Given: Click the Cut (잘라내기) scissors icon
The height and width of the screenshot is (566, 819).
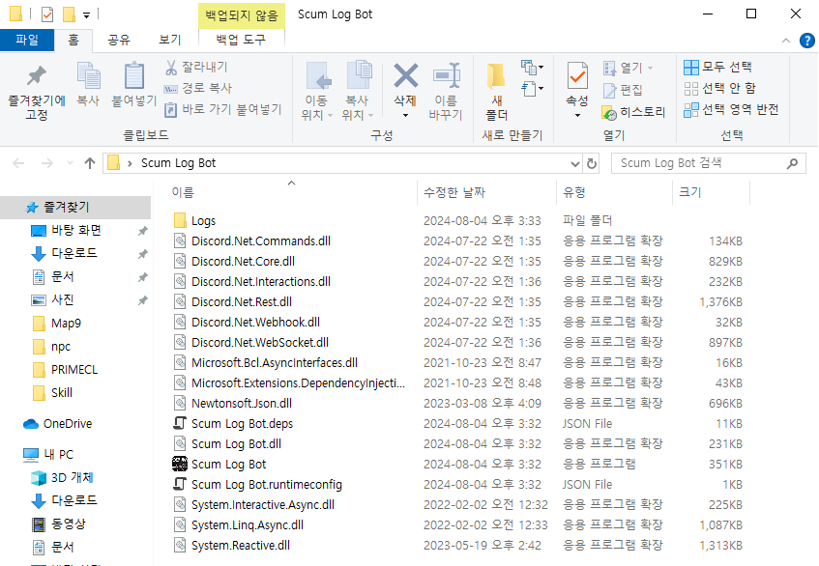Looking at the screenshot, I should (x=171, y=67).
